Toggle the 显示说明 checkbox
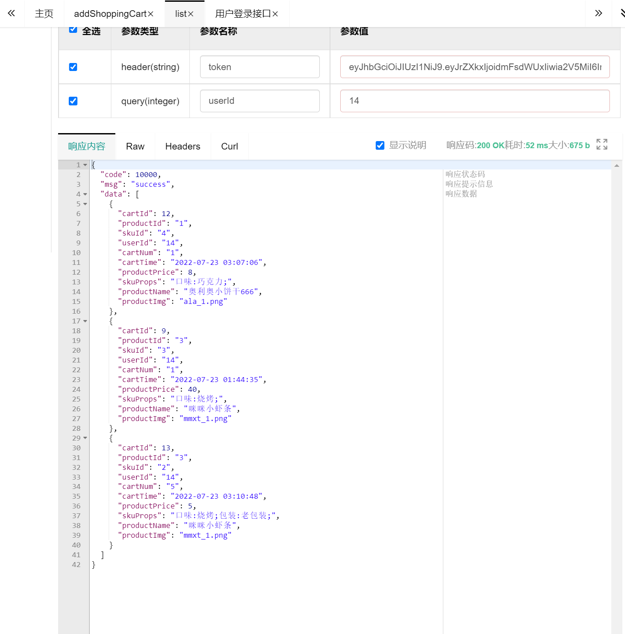Screen dimensions: 625x634 (x=380, y=146)
